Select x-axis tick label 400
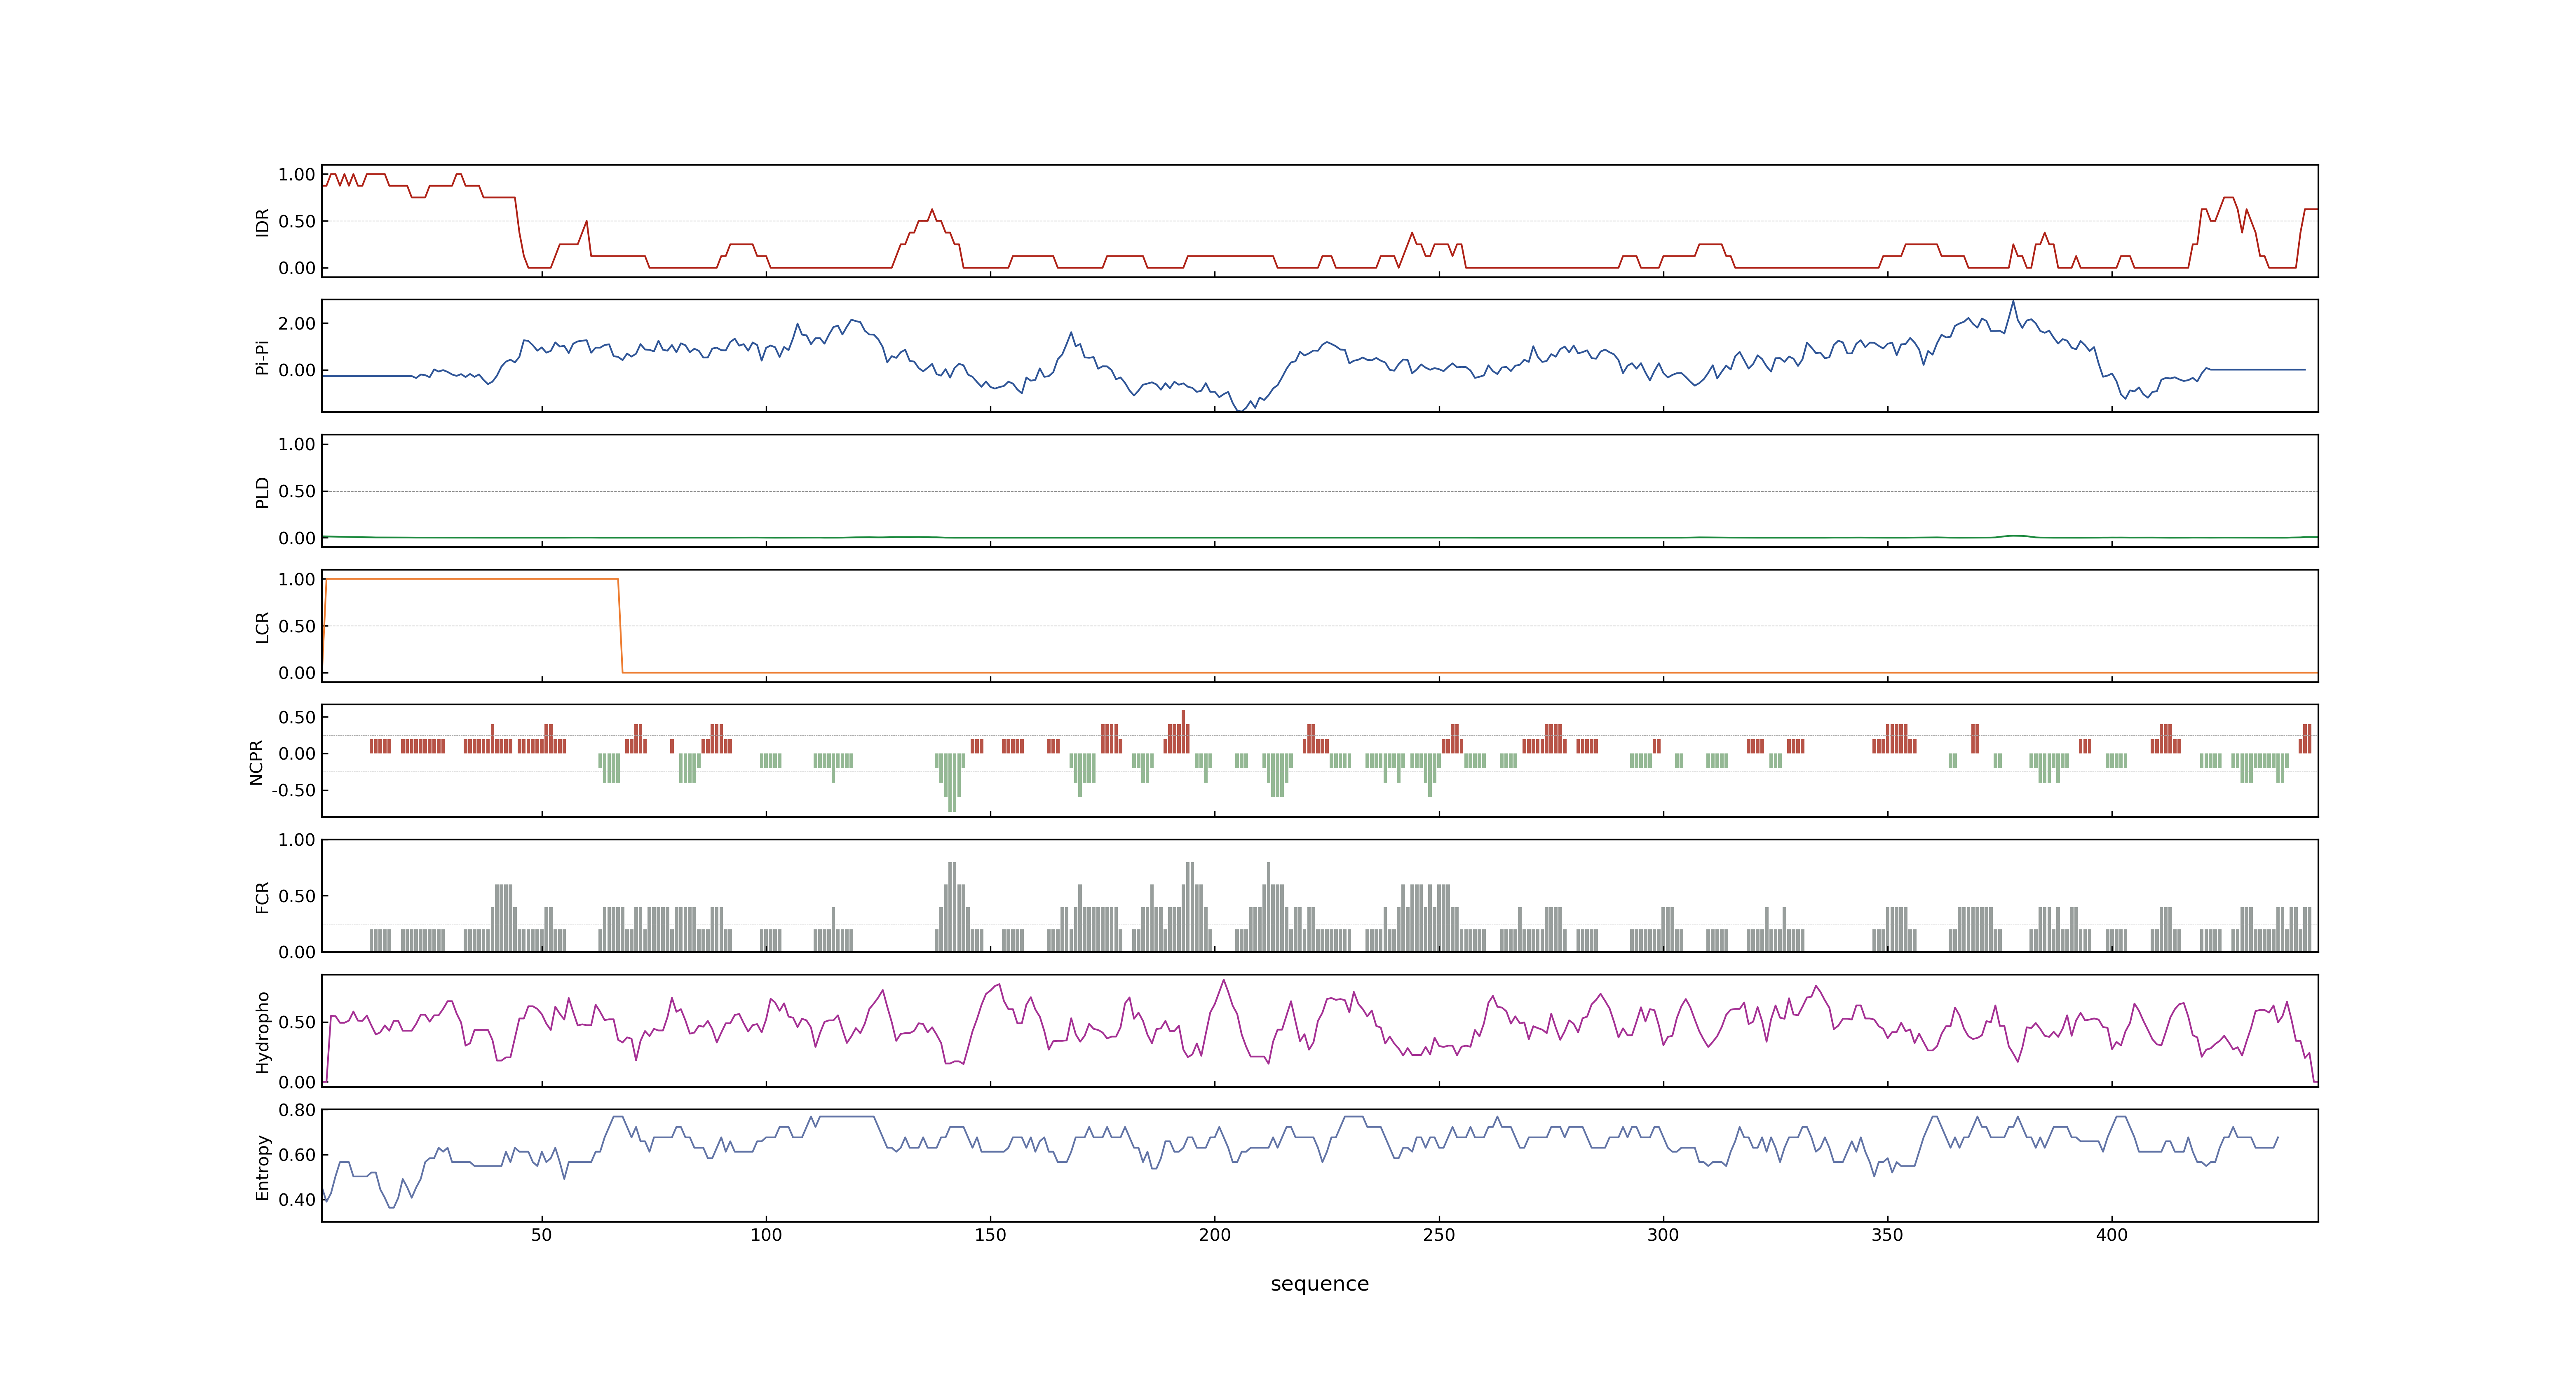The height and width of the screenshot is (1373, 2576). pos(2112,1235)
